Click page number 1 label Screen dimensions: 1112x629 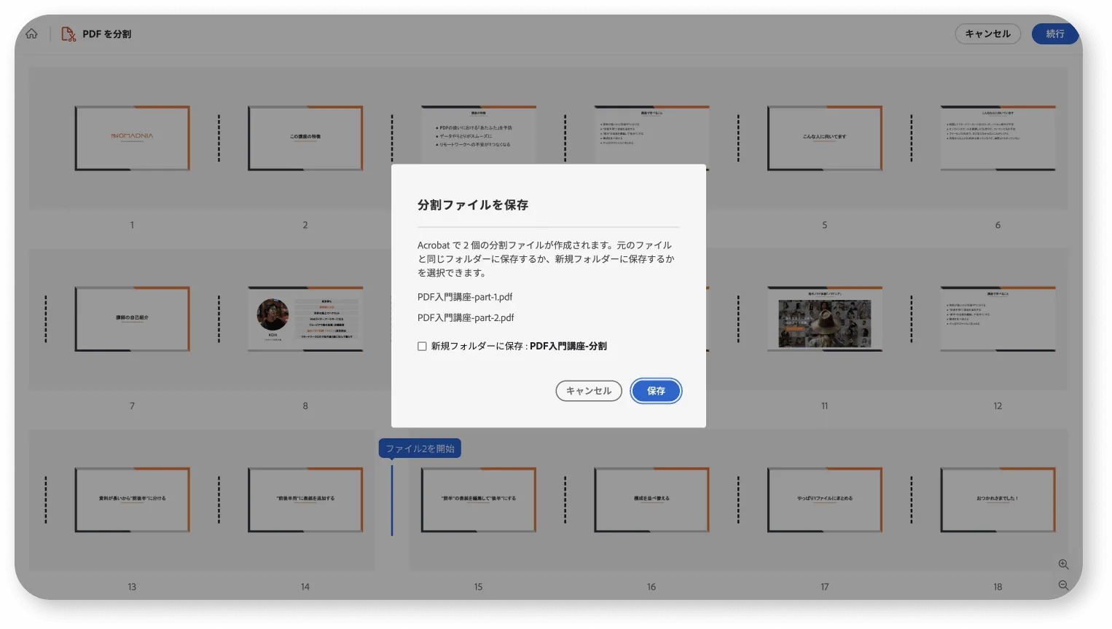click(x=132, y=225)
